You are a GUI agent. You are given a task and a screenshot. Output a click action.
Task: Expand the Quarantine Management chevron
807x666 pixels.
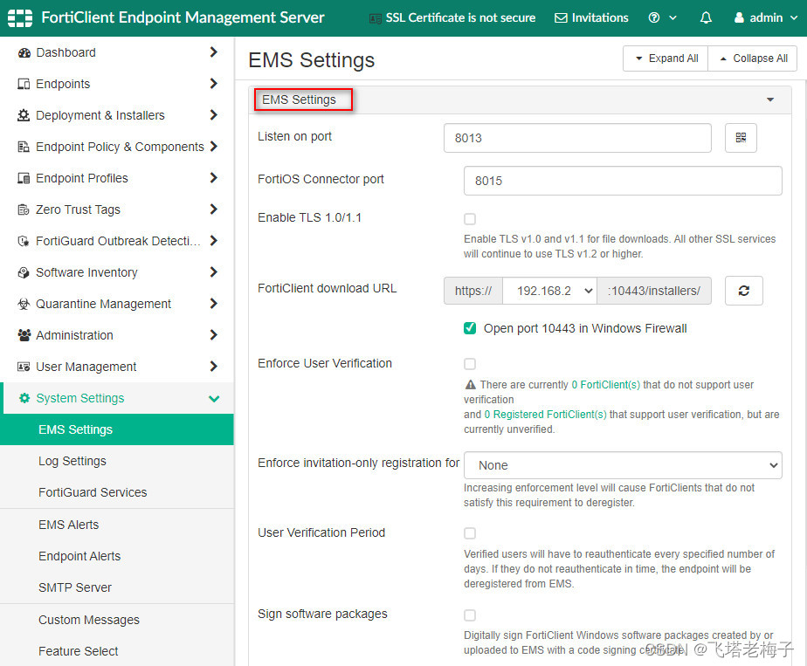tap(214, 304)
